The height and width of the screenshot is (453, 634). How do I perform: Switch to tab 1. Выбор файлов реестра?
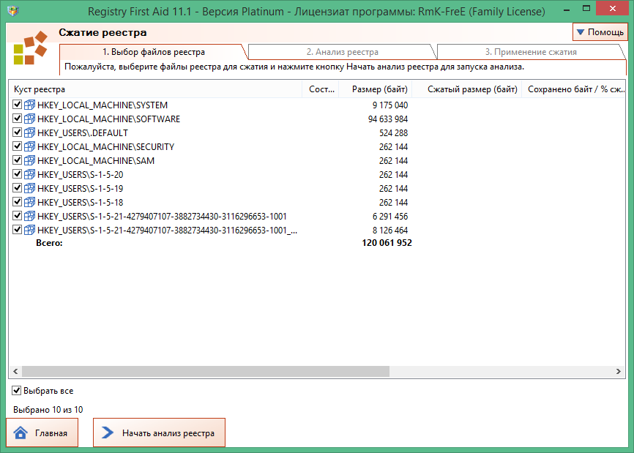tap(153, 52)
